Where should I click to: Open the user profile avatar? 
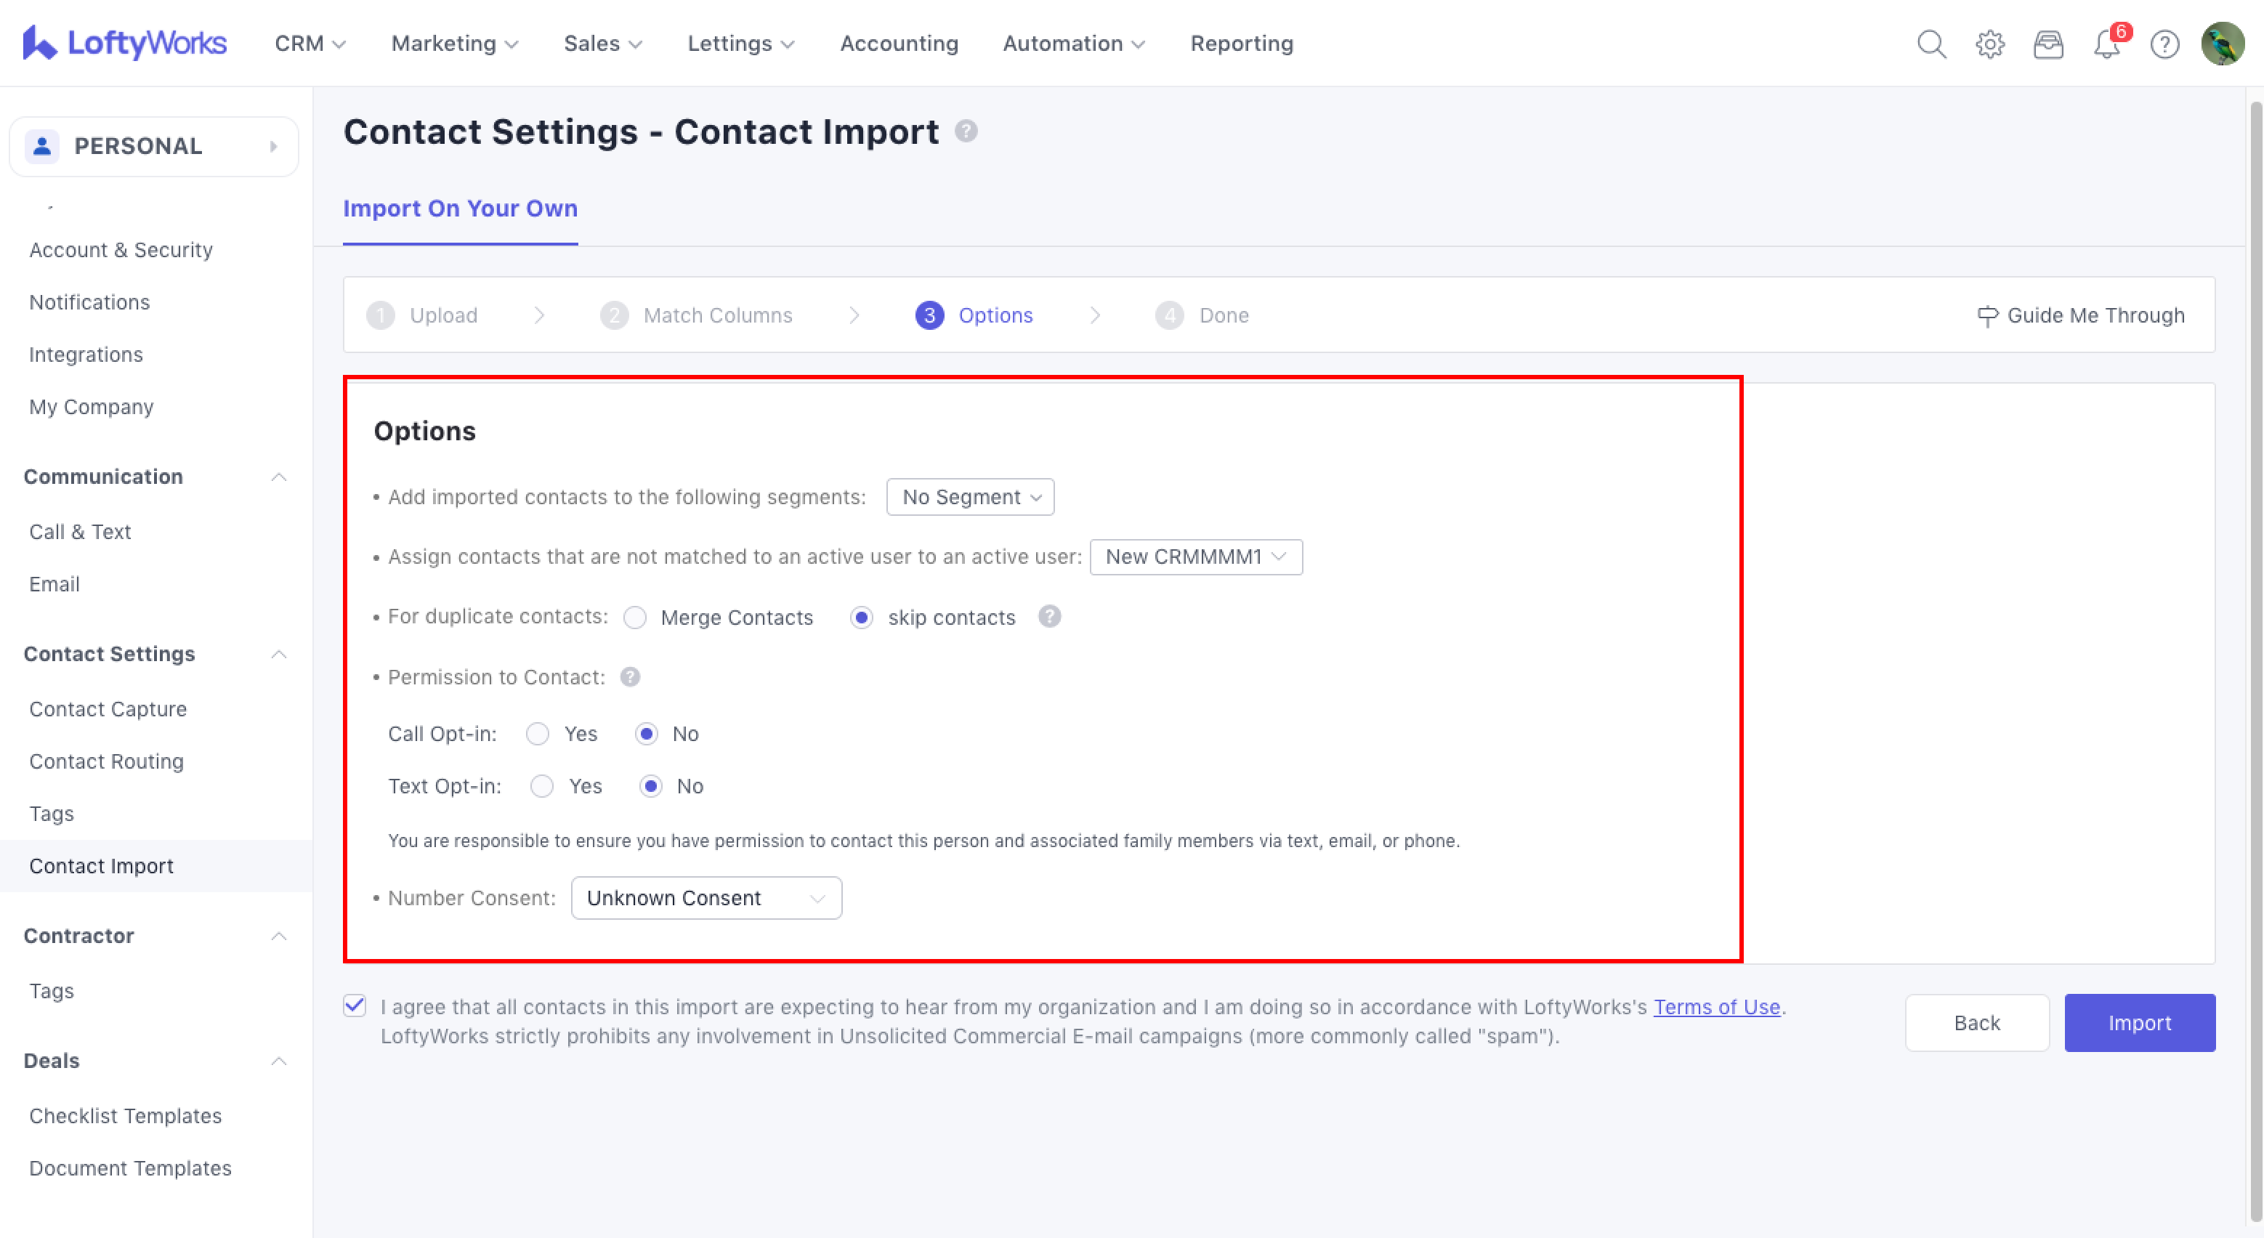tap(2222, 44)
